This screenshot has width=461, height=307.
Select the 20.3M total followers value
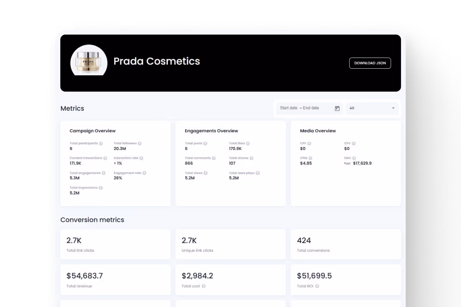[x=120, y=149]
